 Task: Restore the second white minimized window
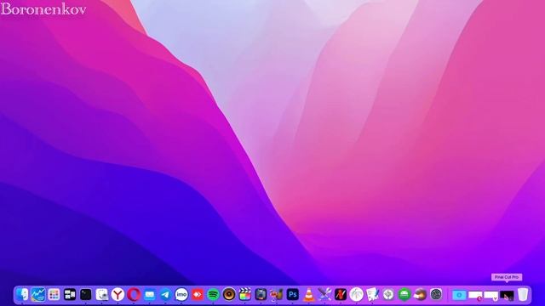491,295
